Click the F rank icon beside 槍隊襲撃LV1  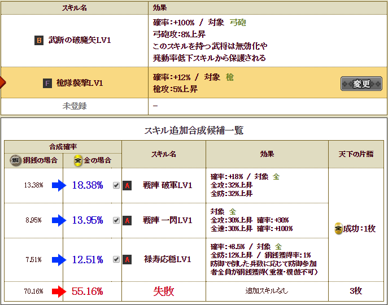tap(47, 84)
